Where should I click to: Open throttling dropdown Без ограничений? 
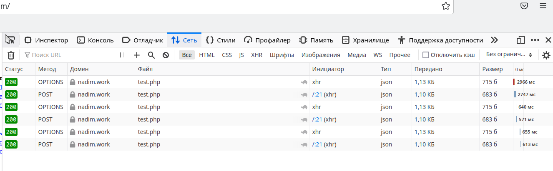[509, 55]
